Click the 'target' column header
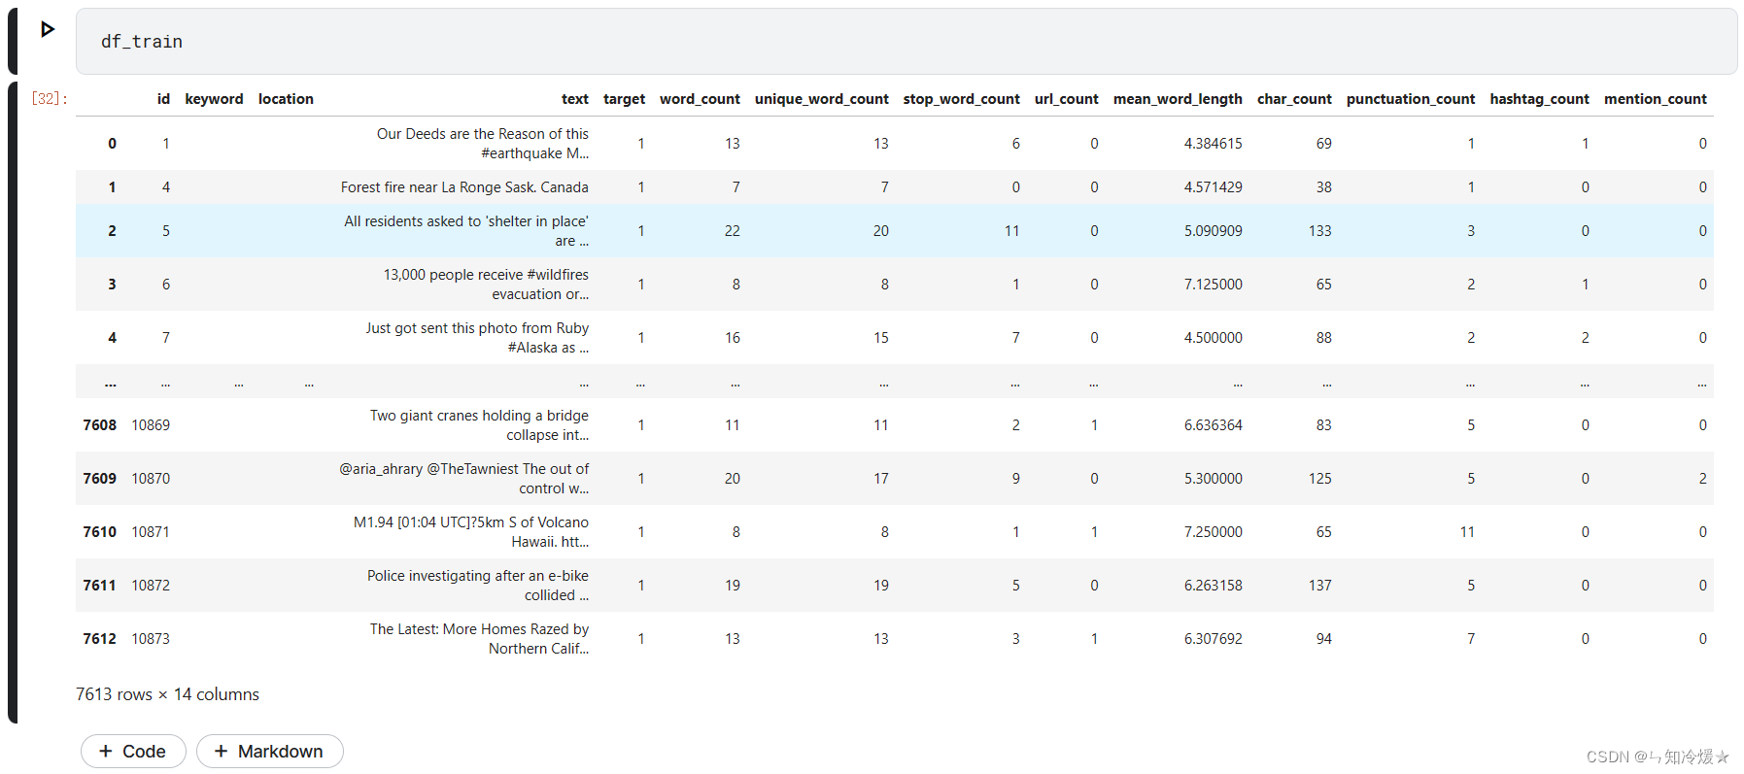This screenshot has width=1744, height=774. pos(624,99)
